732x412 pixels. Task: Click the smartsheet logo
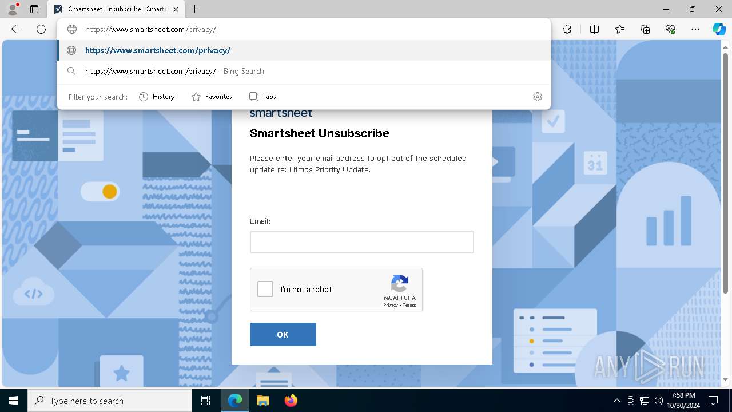tap(281, 113)
